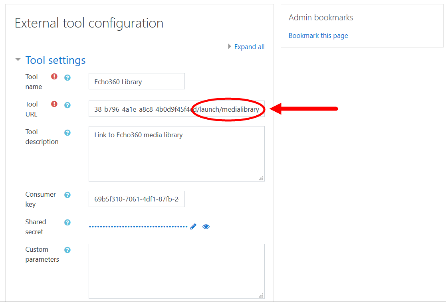Image resolution: width=446 pixels, height=302 pixels.
Task: Click the Tool name input field
Action: click(x=137, y=81)
